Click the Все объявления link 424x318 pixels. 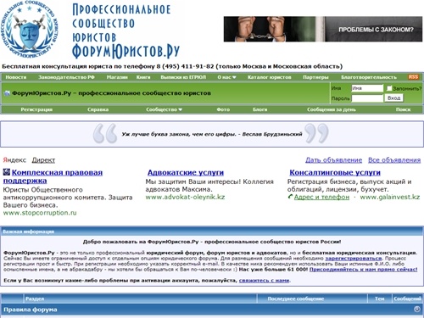point(394,160)
